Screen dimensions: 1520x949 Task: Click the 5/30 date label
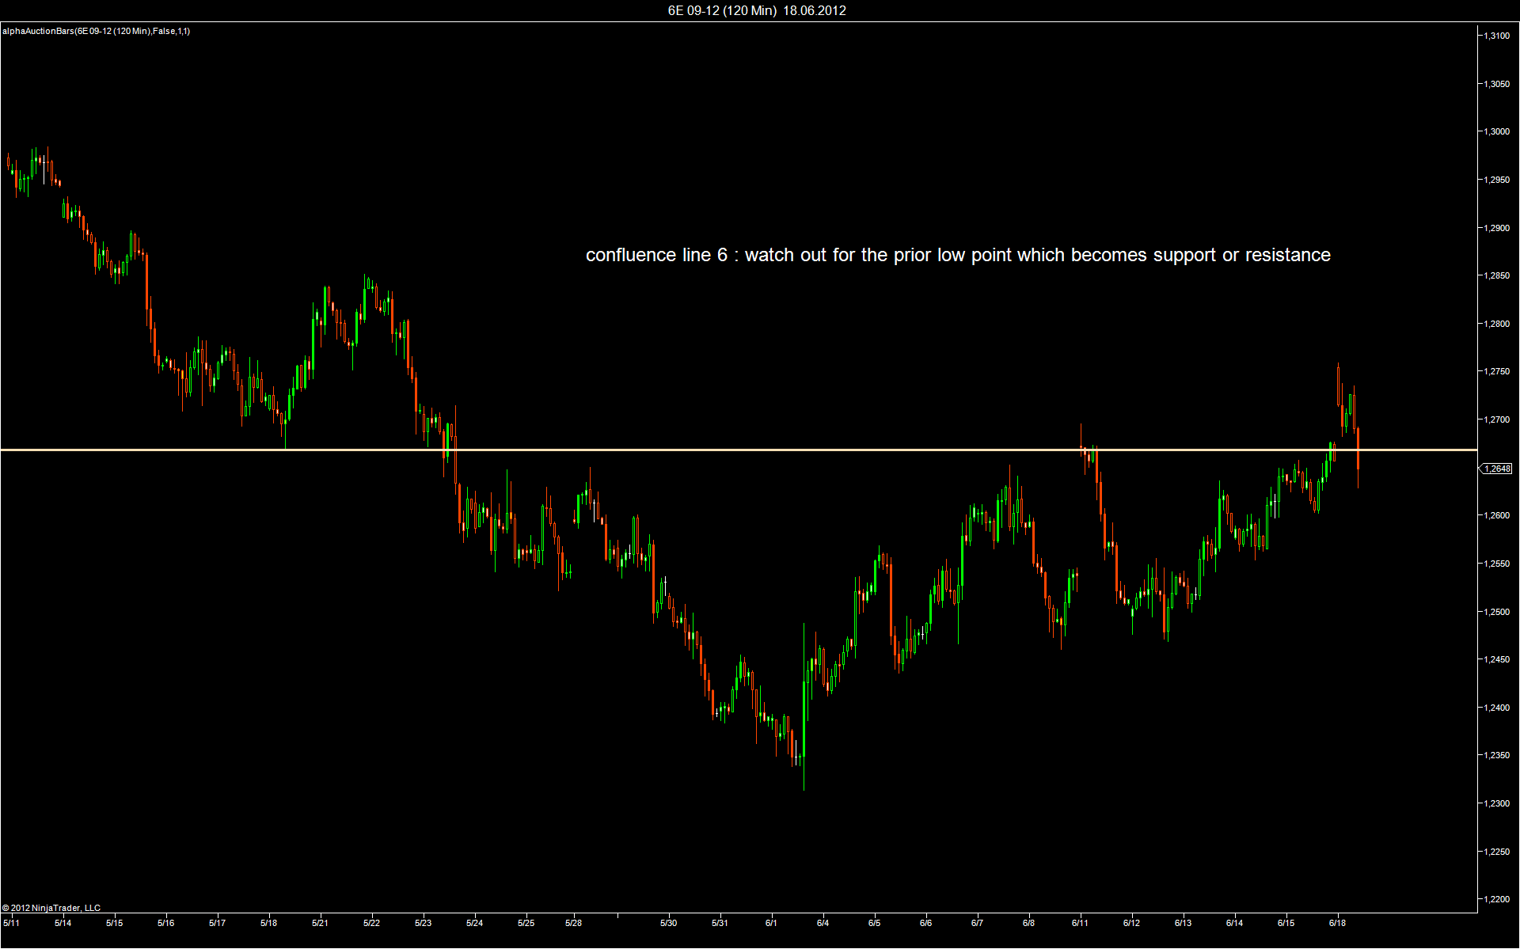click(668, 923)
